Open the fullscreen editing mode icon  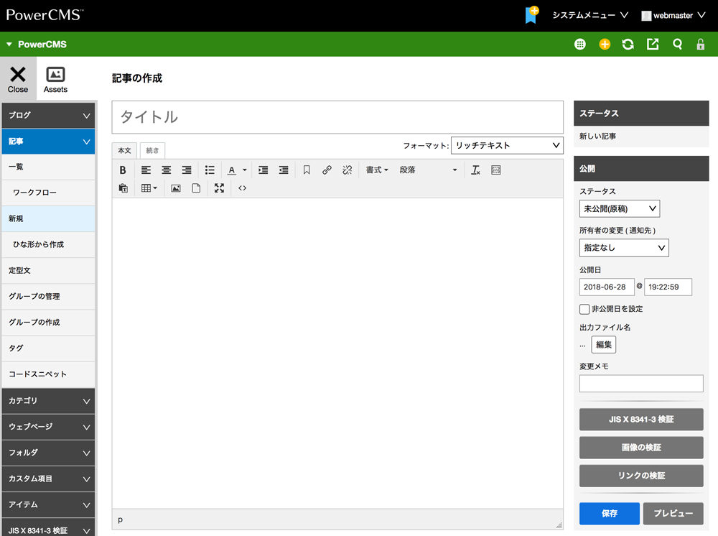[x=219, y=188]
